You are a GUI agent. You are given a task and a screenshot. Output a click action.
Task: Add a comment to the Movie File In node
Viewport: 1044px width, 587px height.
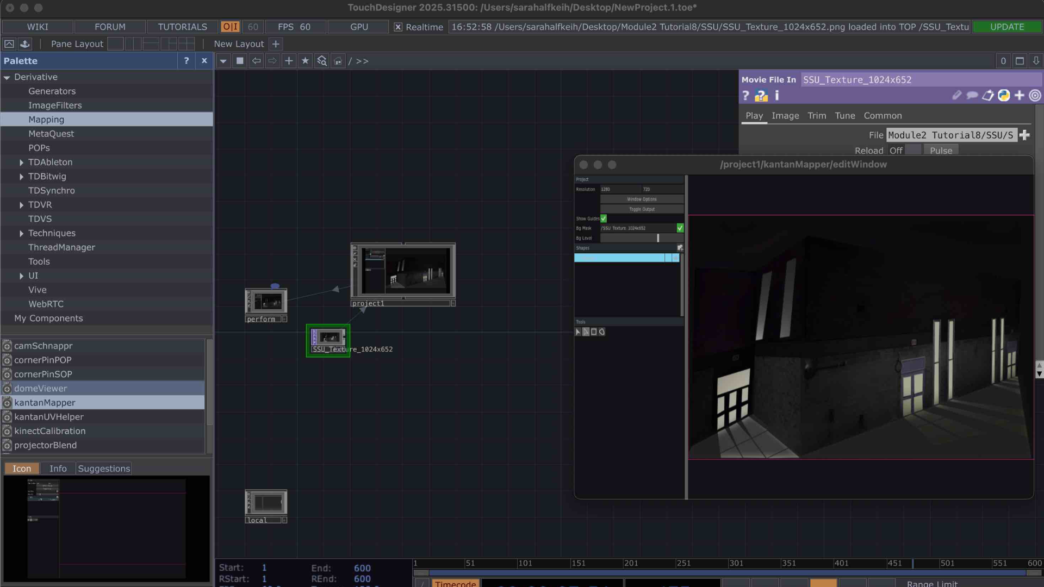[972, 96]
